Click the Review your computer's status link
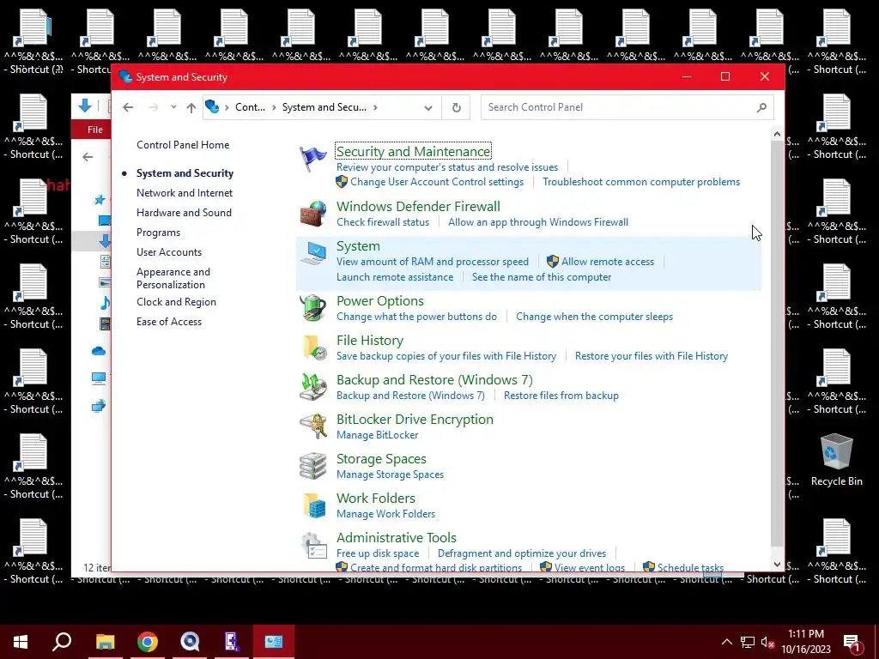 446,167
